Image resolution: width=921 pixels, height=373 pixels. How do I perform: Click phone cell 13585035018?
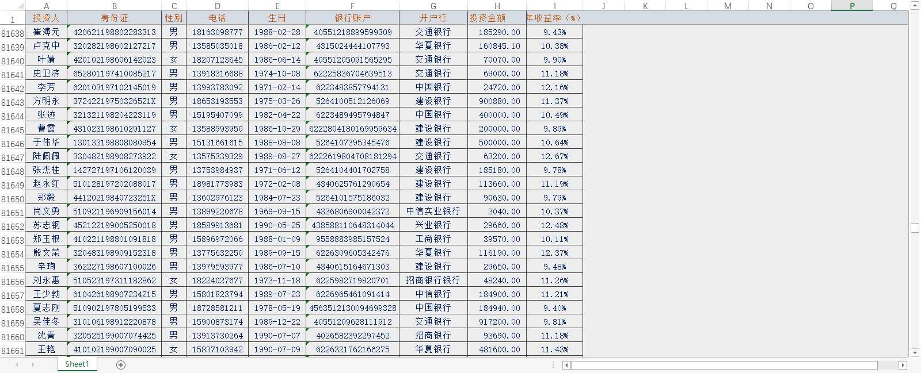pos(218,46)
